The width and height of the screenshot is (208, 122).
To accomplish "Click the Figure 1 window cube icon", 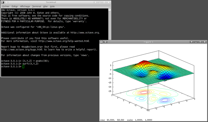I will pos(102,42).
